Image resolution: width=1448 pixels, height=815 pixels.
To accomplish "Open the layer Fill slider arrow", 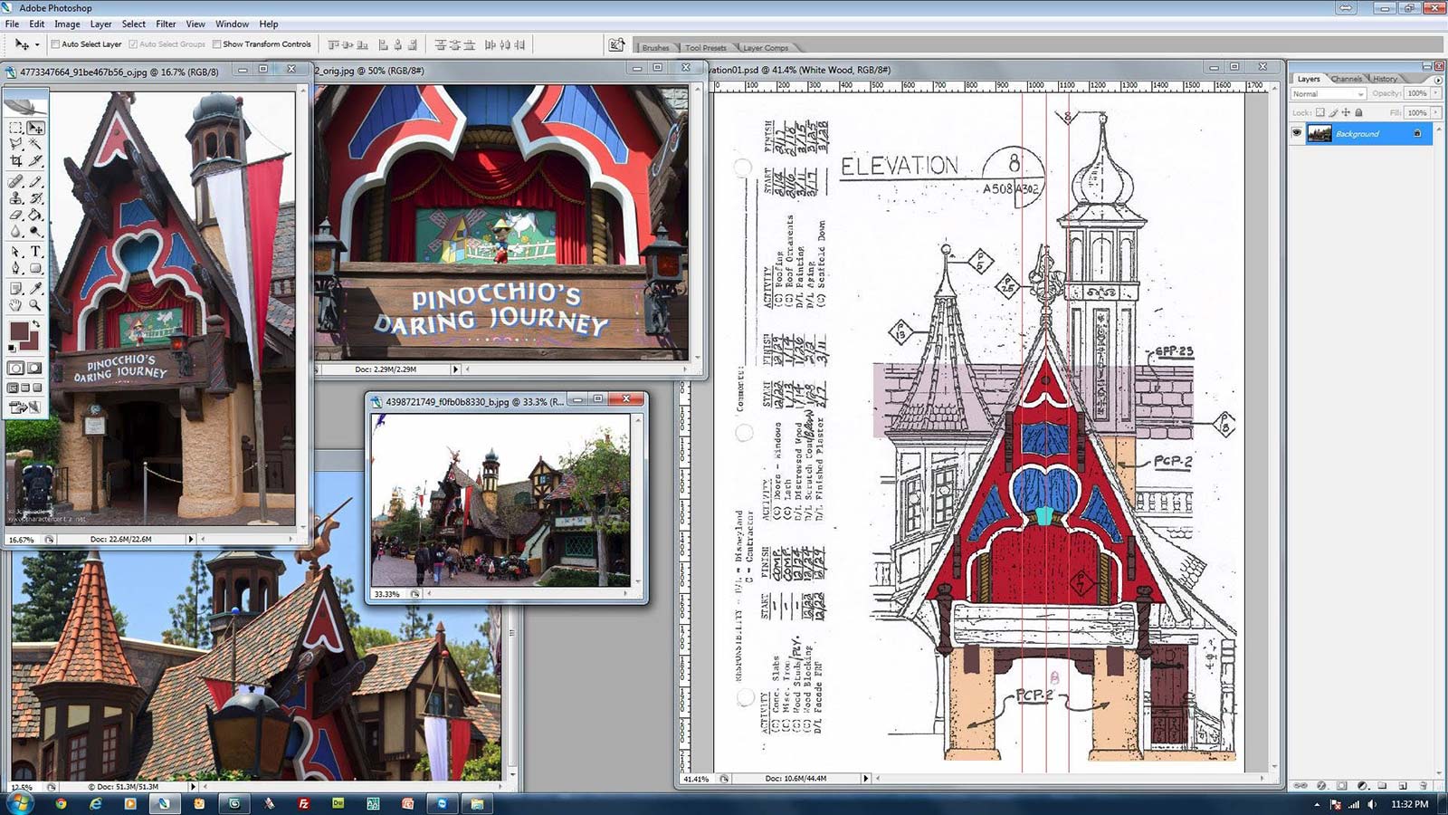I will [1435, 113].
